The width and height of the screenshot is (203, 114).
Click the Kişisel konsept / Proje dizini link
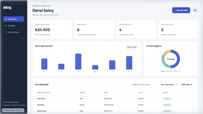click(13, 110)
